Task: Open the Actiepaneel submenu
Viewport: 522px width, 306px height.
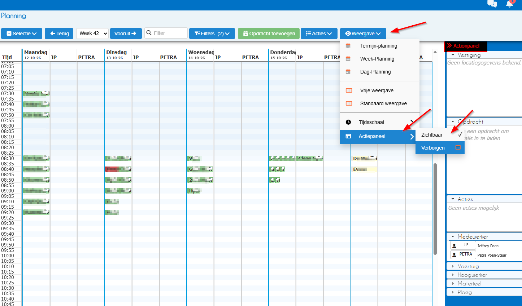Action: point(378,136)
